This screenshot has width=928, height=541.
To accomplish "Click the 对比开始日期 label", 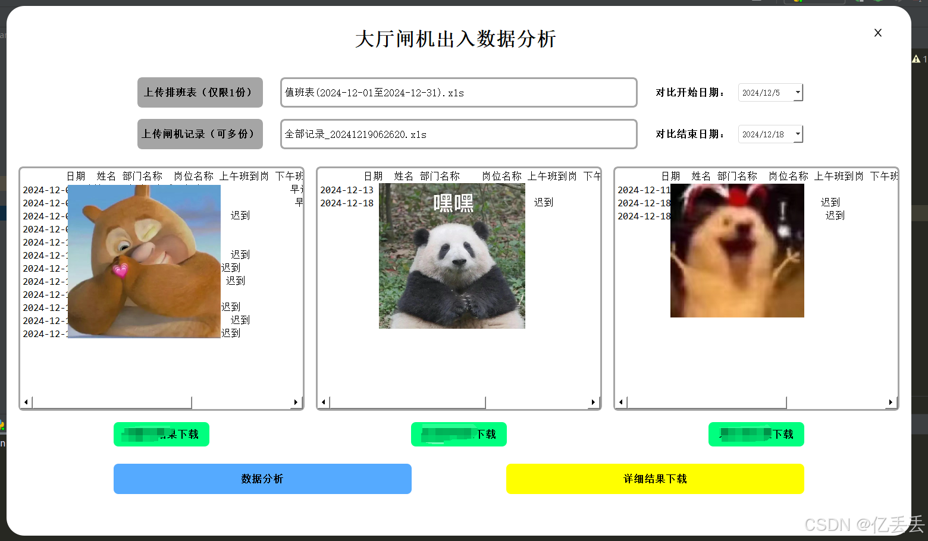I will point(690,93).
